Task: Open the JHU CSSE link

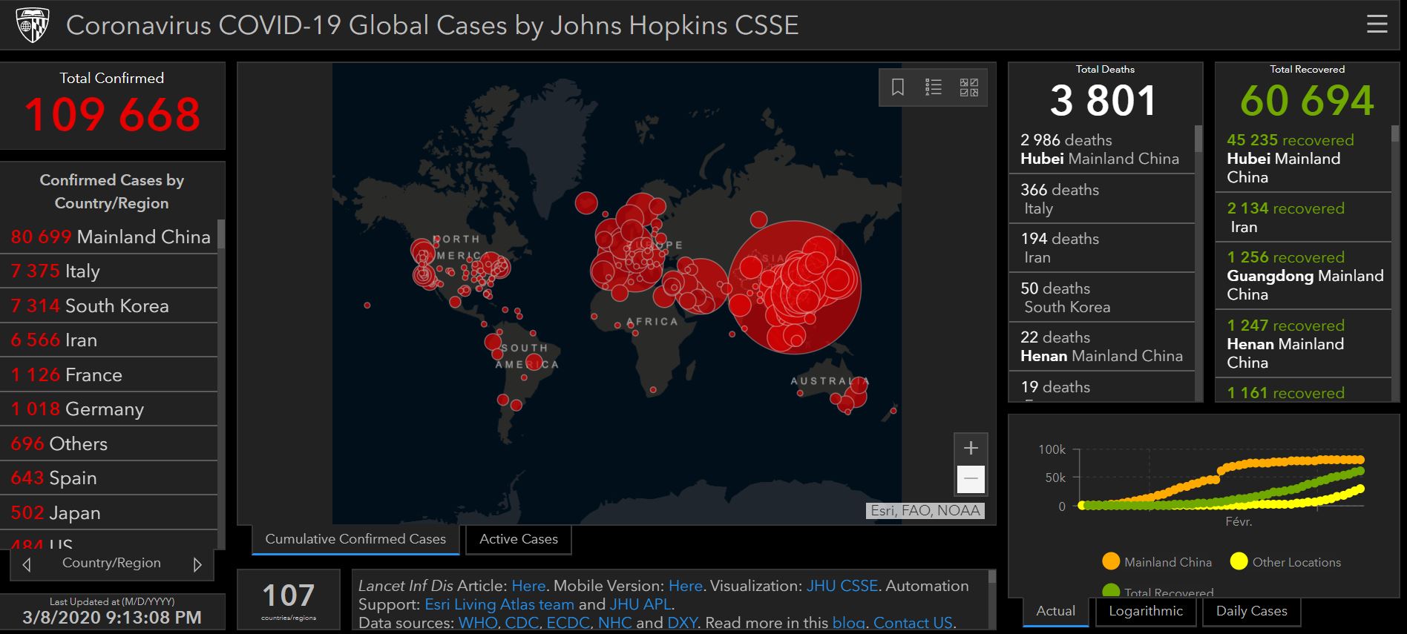Action: [x=842, y=586]
